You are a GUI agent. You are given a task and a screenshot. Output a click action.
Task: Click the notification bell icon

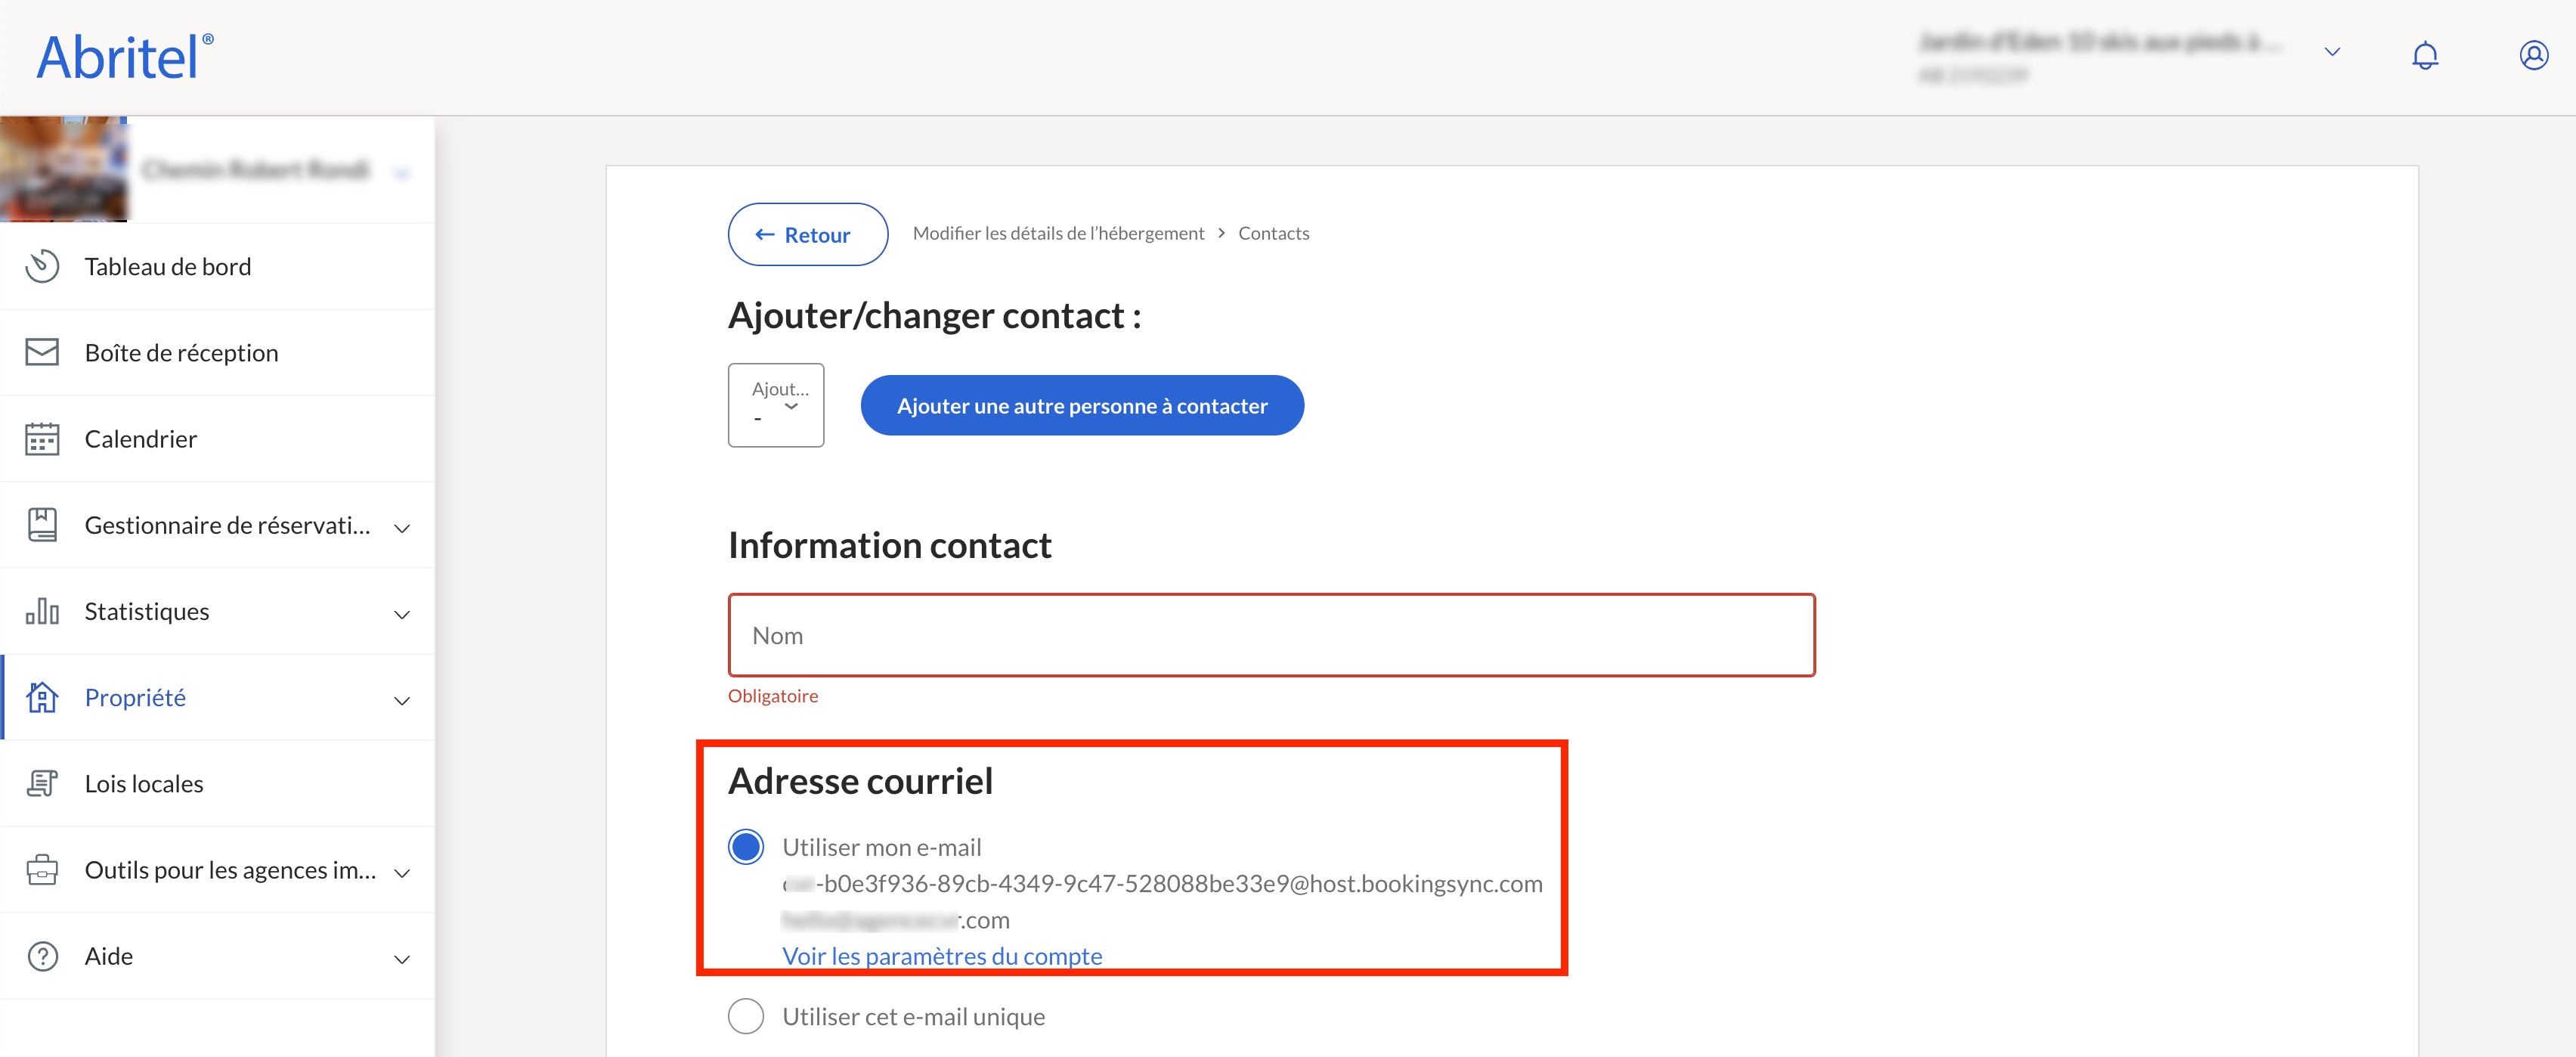2424,55
